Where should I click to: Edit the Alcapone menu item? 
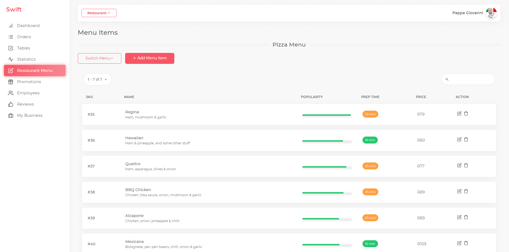coord(459,217)
